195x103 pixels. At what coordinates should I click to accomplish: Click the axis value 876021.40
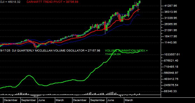pyautogui.click(x=171, y=61)
